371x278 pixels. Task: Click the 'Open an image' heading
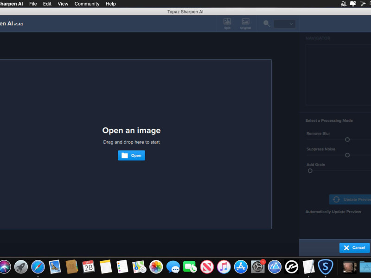pyautogui.click(x=131, y=130)
